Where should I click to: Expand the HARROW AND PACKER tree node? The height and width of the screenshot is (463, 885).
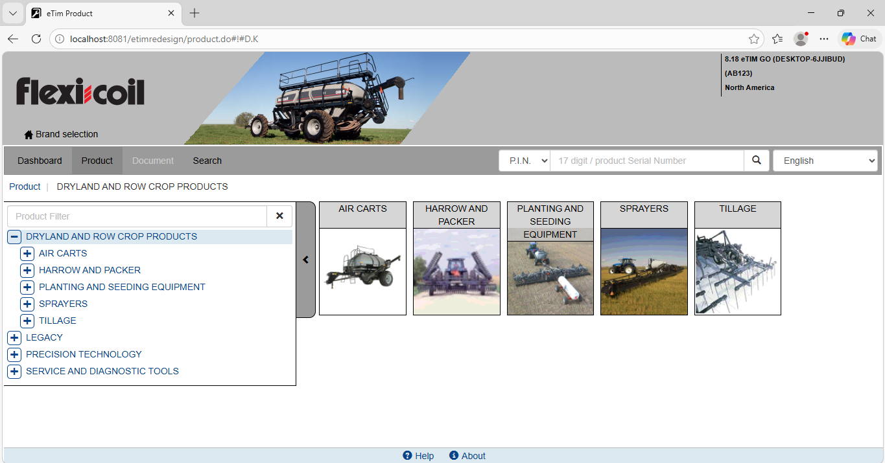click(27, 271)
